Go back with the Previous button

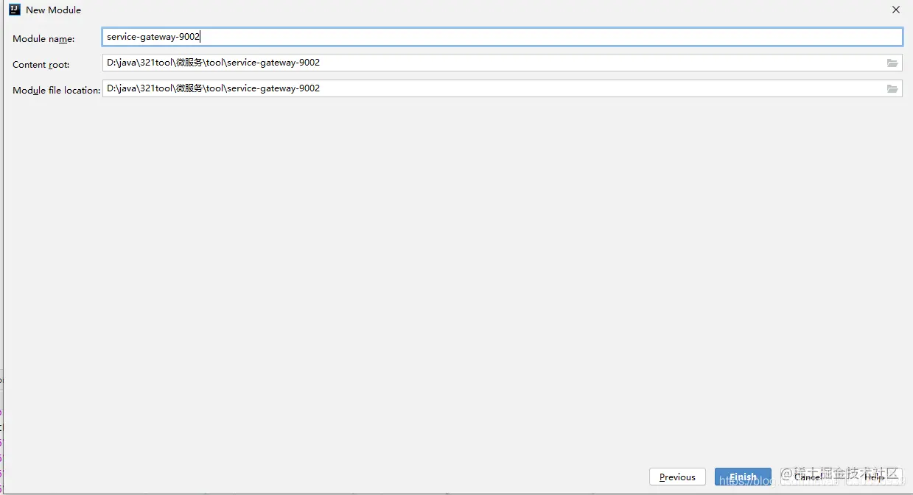click(677, 477)
